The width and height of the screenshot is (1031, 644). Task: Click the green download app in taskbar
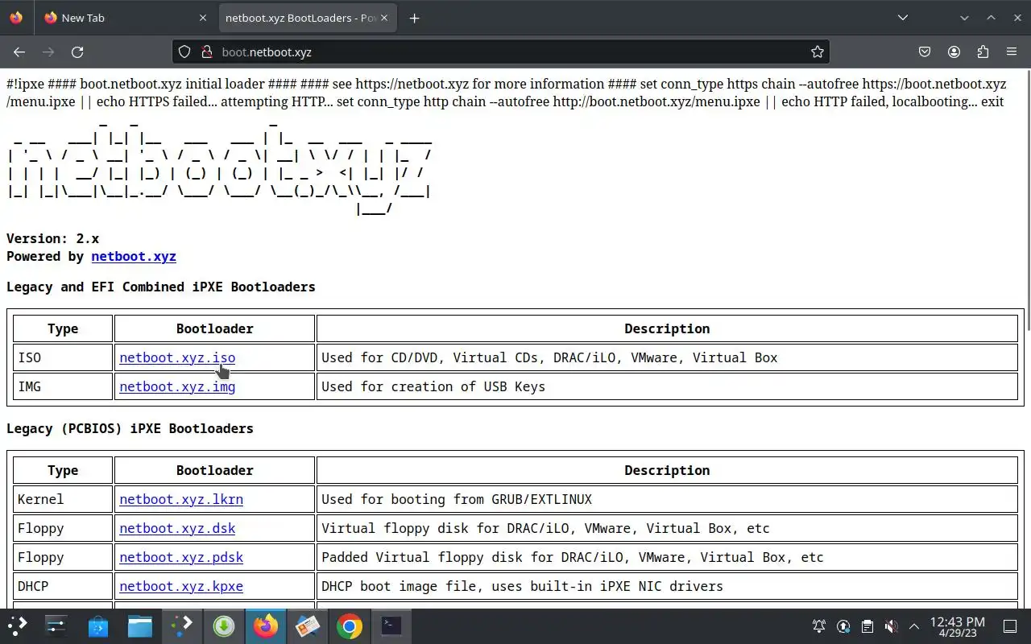point(224,626)
